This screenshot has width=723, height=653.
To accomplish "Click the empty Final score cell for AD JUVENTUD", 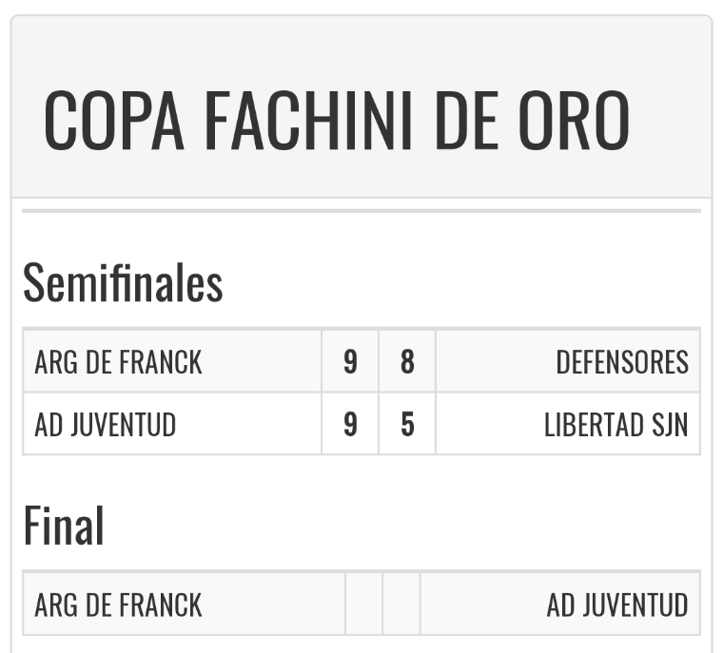I will pos(401,605).
